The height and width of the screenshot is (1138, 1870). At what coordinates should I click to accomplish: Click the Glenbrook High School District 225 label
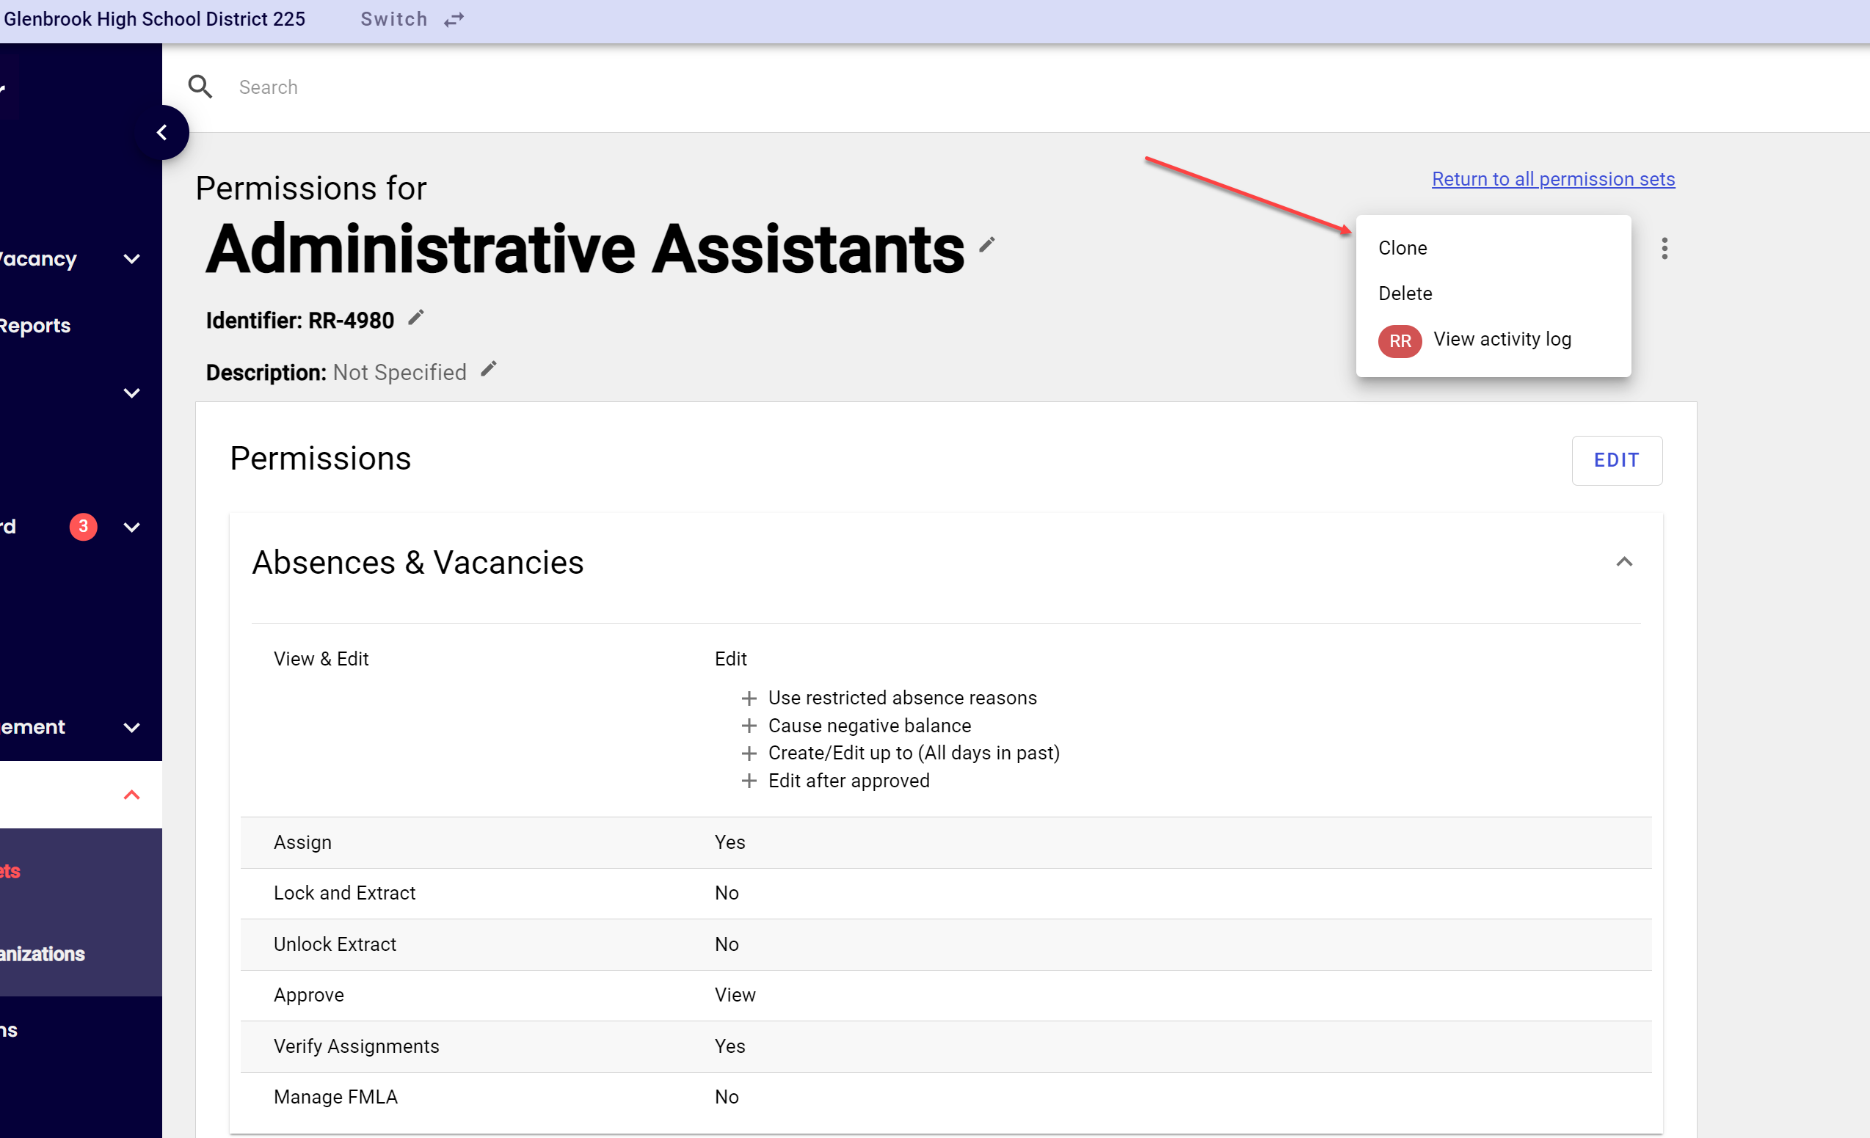pyautogui.click(x=154, y=19)
